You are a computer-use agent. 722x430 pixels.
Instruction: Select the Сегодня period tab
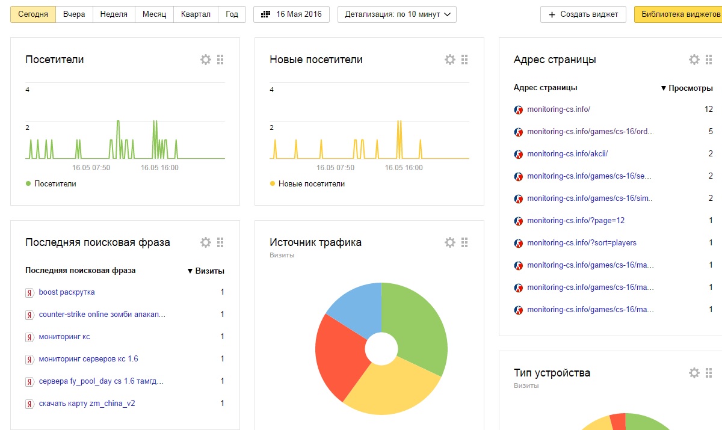click(33, 14)
